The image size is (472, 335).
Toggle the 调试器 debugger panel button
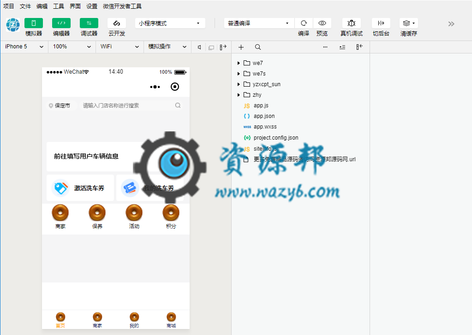tap(89, 23)
